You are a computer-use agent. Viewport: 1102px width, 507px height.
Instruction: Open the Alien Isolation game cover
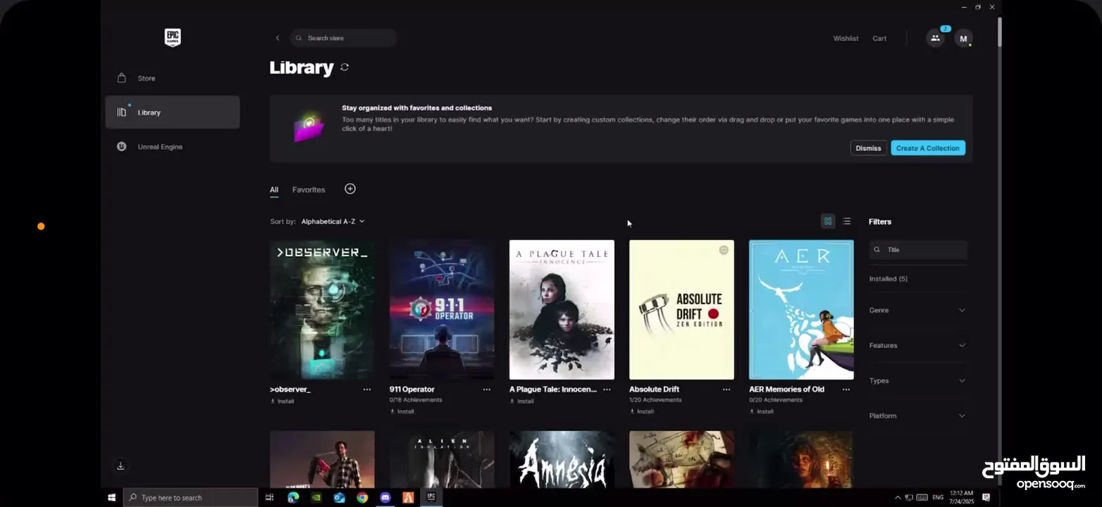tap(442, 459)
